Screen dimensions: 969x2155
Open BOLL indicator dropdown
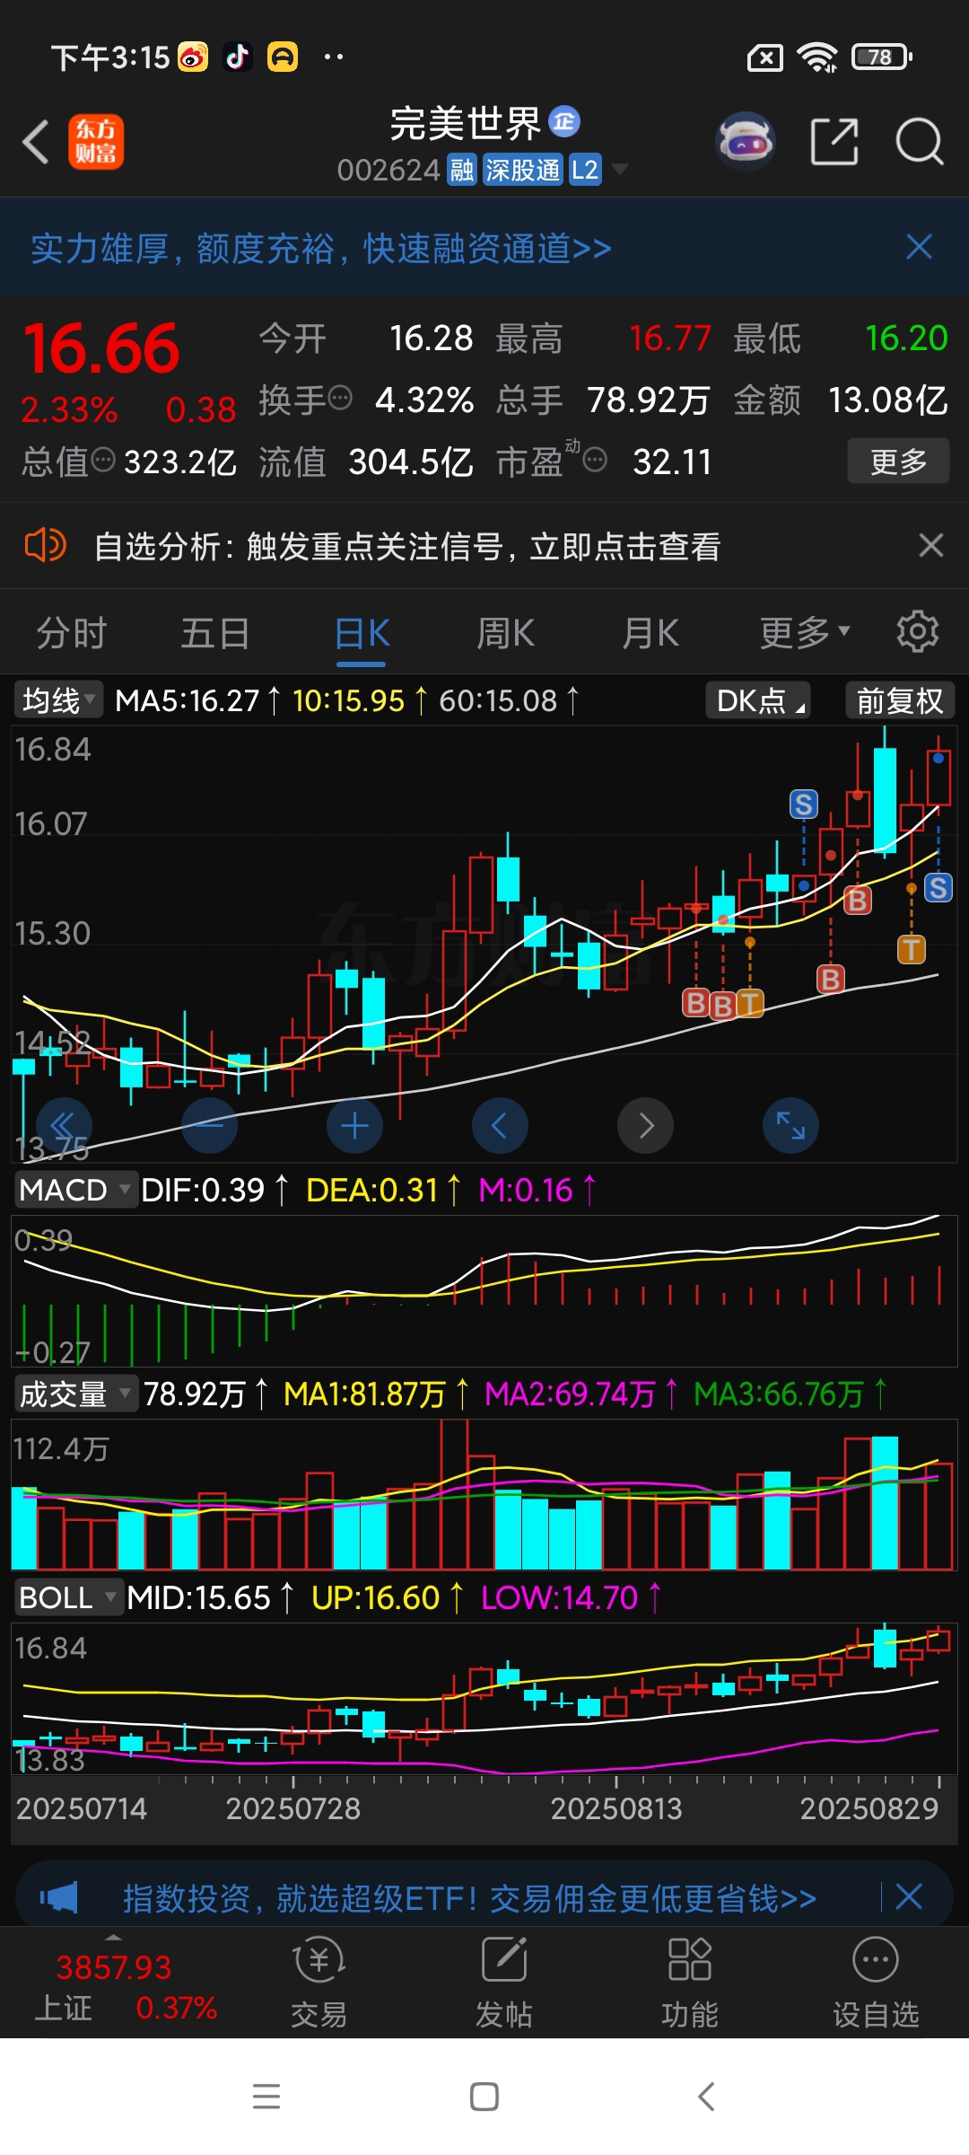pyautogui.click(x=69, y=1597)
